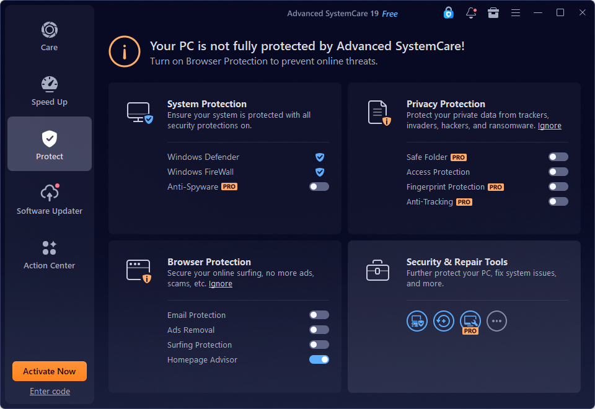
Task: Open the Enter code link
Action: [50, 391]
